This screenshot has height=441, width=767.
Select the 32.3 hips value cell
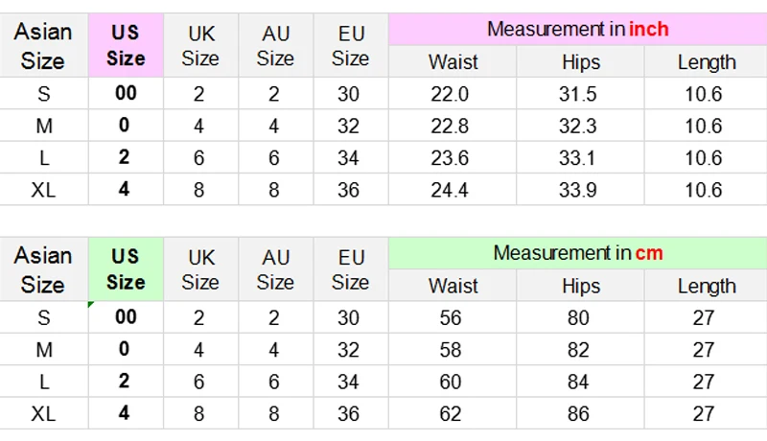[x=578, y=126]
